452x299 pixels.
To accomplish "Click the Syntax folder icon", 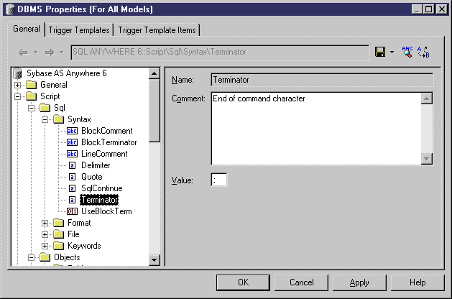I will (x=58, y=119).
